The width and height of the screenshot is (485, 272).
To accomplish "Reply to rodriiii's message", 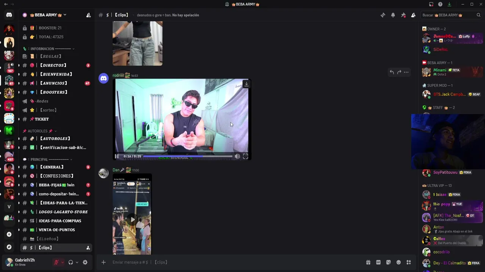I will [x=392, y=72].
